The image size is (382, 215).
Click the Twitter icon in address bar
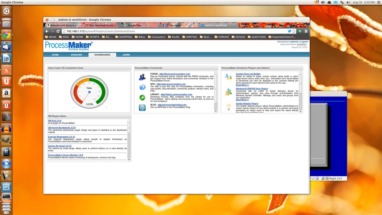[289, 31]
